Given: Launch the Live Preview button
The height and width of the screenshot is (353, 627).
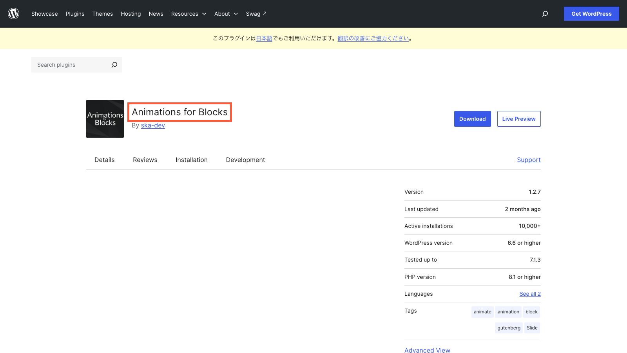Looking at the screenshot, I should click(x=519, y=119).
